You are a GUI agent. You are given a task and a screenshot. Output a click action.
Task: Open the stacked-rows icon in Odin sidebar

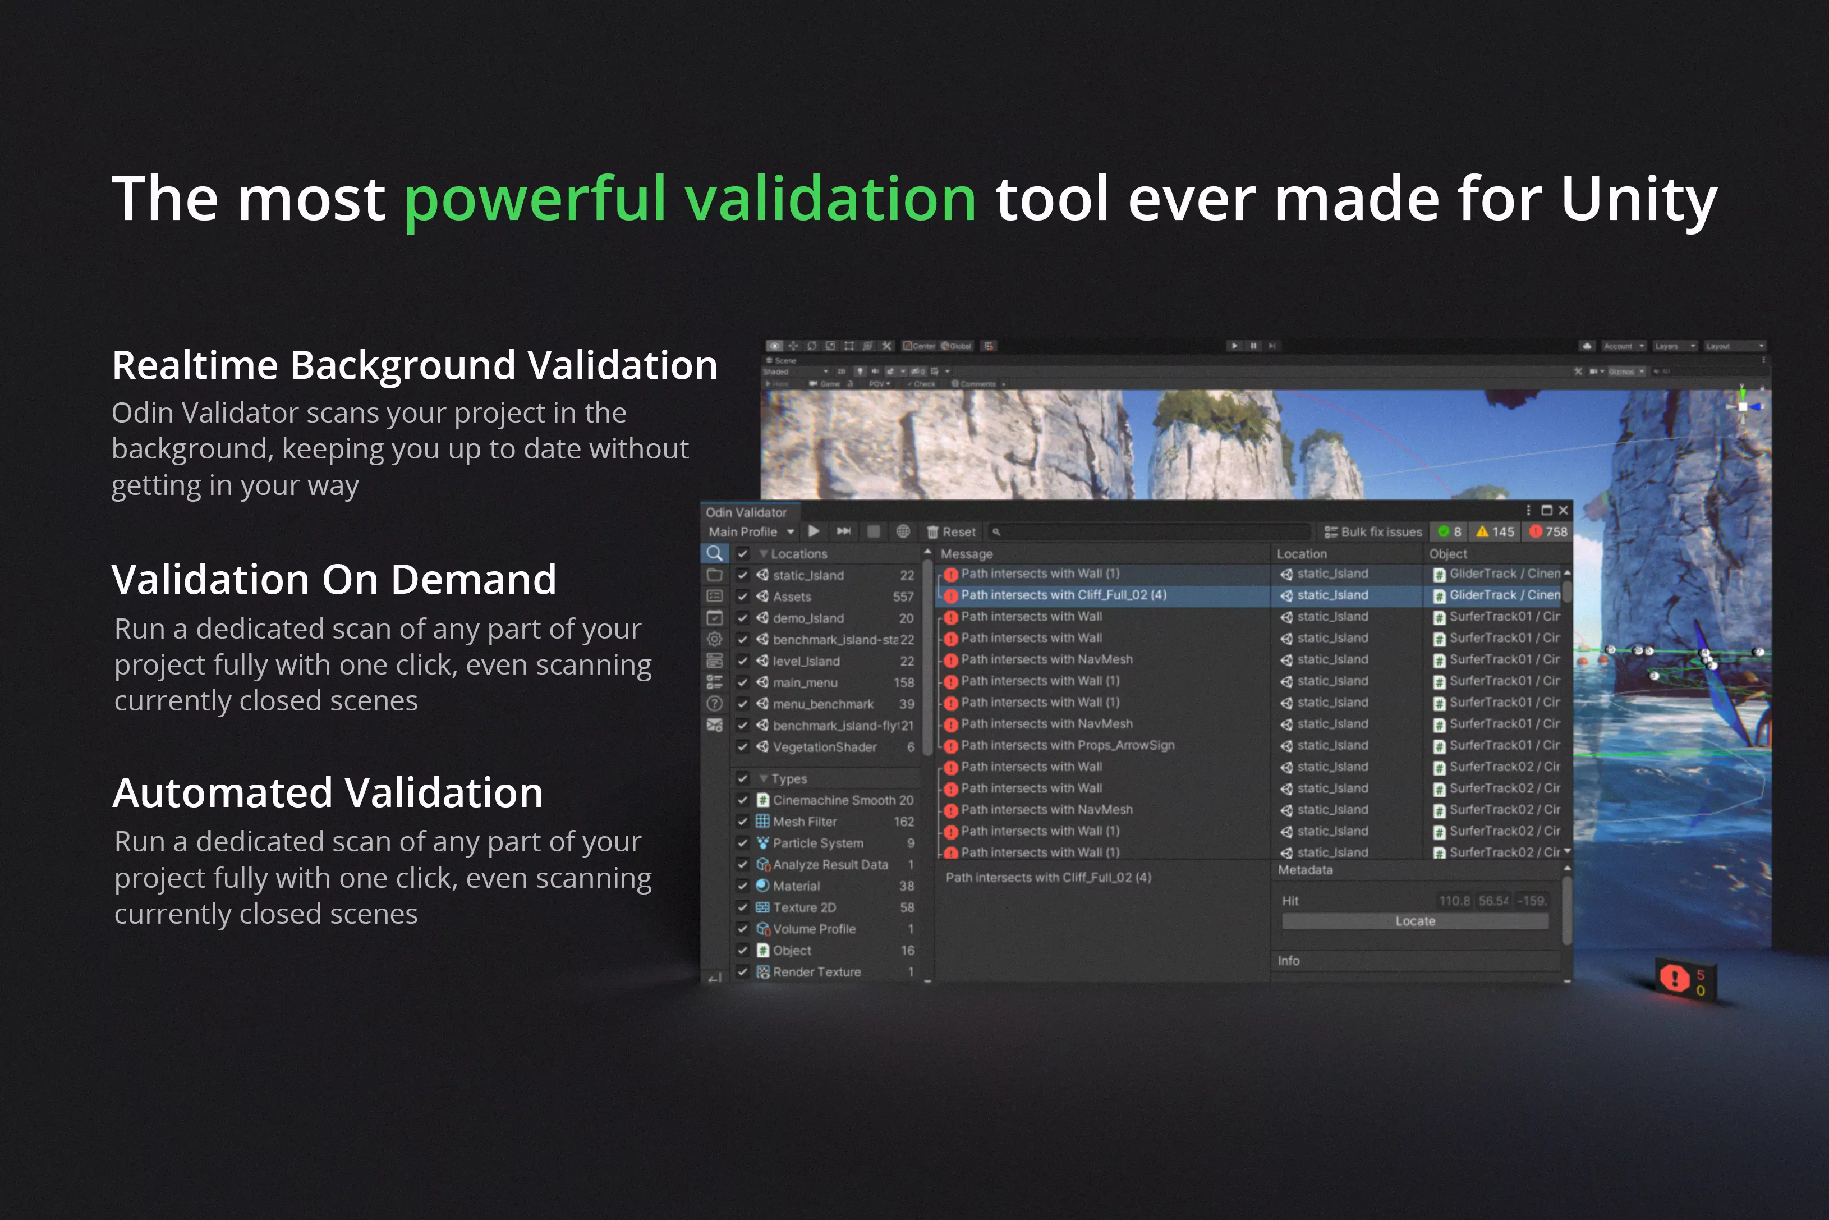pyautogui.click(x=714, y=661)
